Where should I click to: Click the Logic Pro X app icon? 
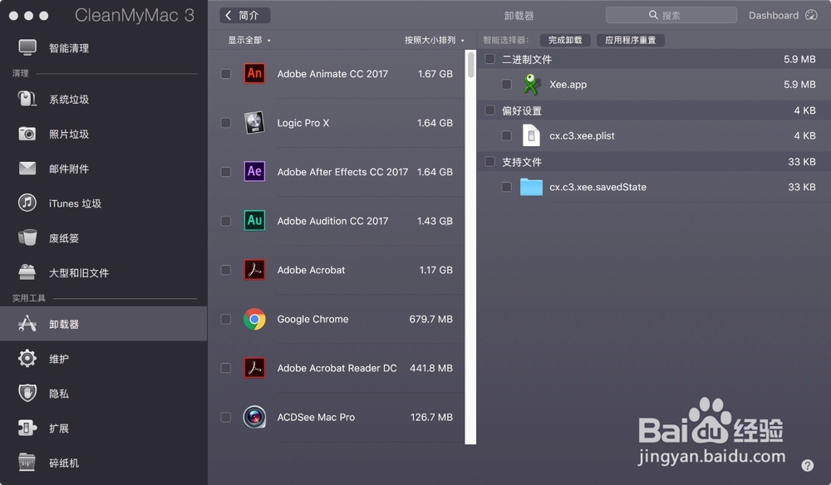tap(254, 122)
